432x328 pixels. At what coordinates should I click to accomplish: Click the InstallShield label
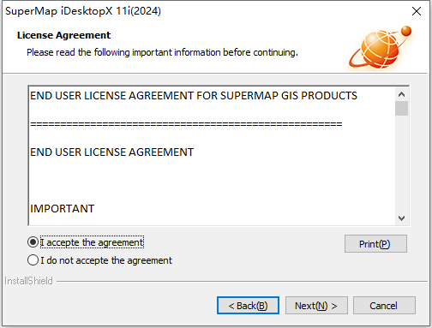click(x=28, y=281)
